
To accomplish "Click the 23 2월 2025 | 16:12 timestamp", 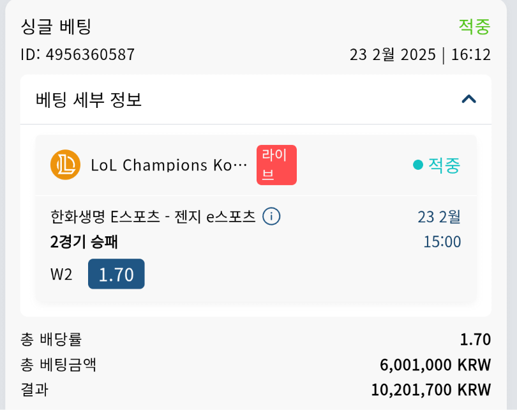I will 420,54.
